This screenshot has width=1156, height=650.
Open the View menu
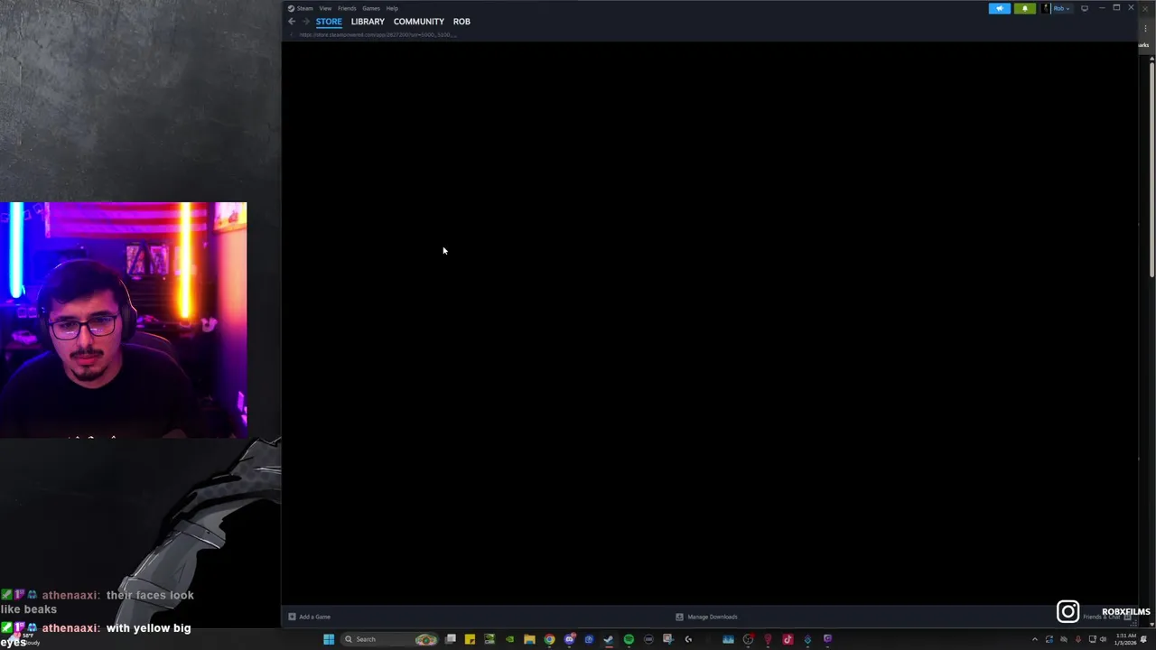coord(325,8)
